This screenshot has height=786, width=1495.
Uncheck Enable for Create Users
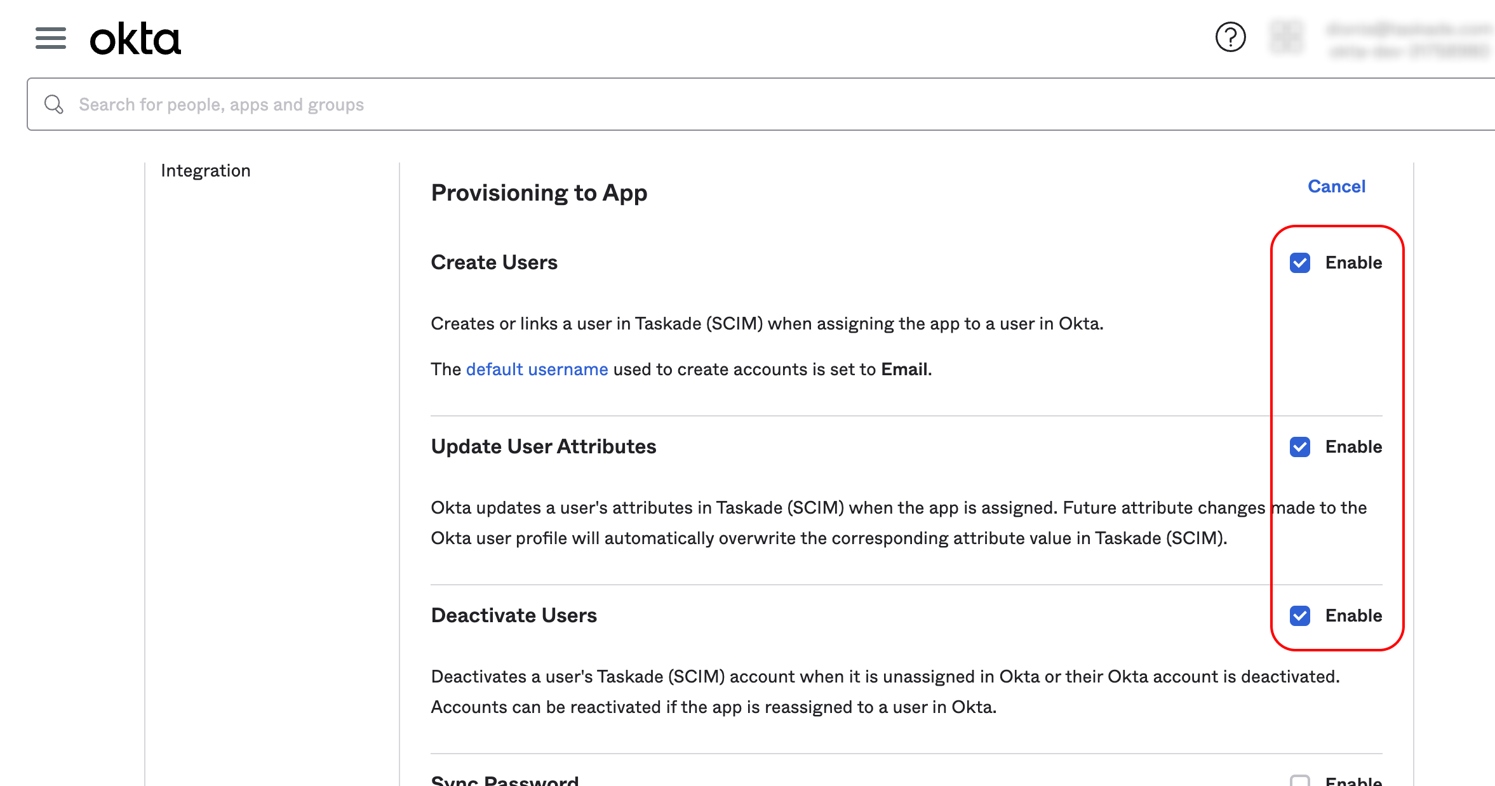coord(1300,263)
